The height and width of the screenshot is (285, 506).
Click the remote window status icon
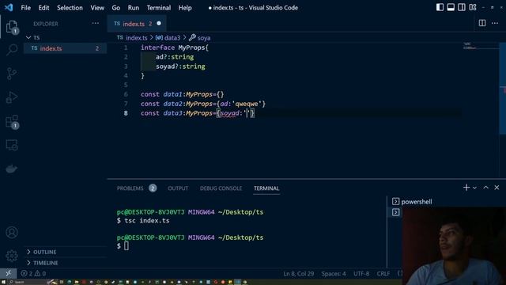8,273
